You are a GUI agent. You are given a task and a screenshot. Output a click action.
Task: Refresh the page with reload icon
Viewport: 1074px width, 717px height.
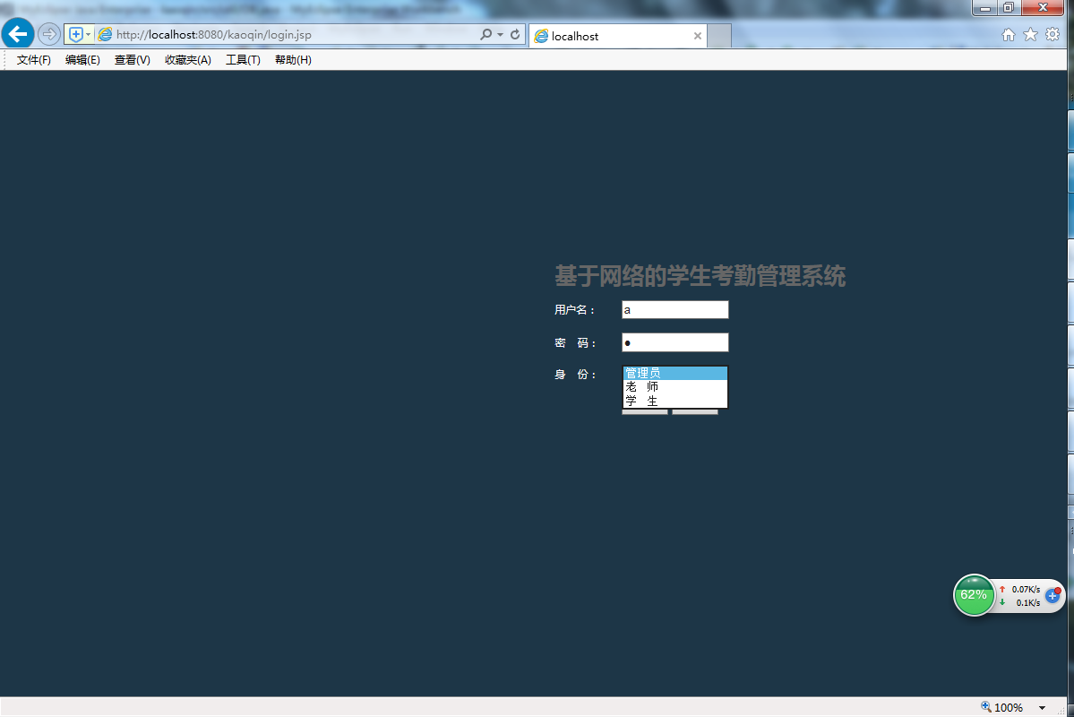coord(515,34)
